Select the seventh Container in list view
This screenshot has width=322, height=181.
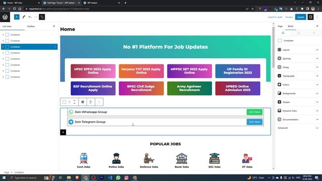pyautogui.click(x=29, y=71)
